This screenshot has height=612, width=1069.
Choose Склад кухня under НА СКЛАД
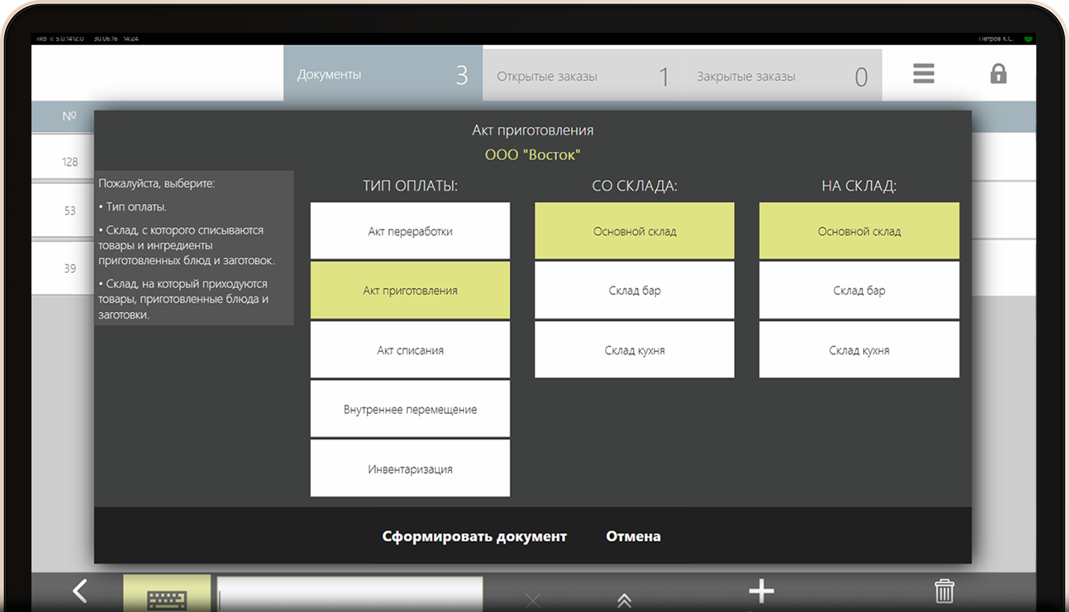click(x=859, y=350)
